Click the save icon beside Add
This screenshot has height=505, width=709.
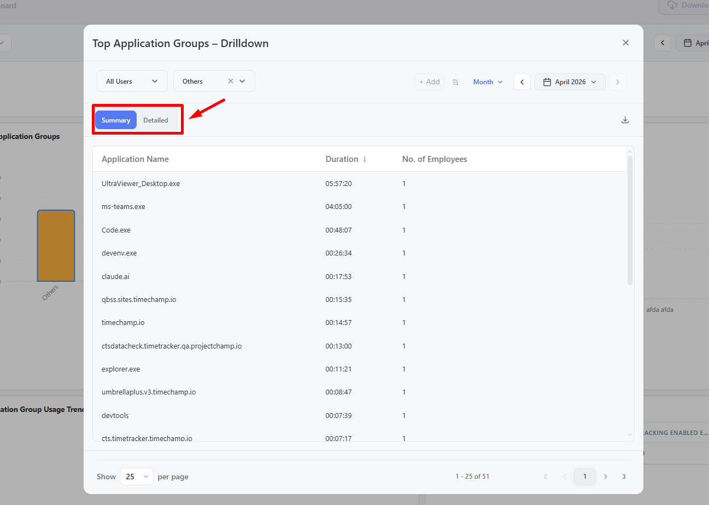click(455, 82)
